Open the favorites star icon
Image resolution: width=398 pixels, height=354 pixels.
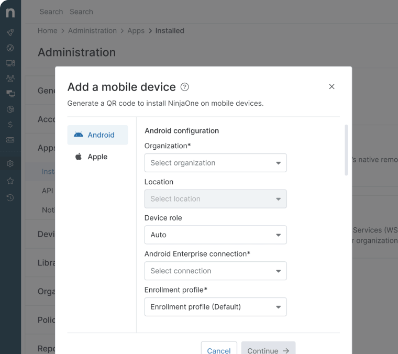[10, 181]
